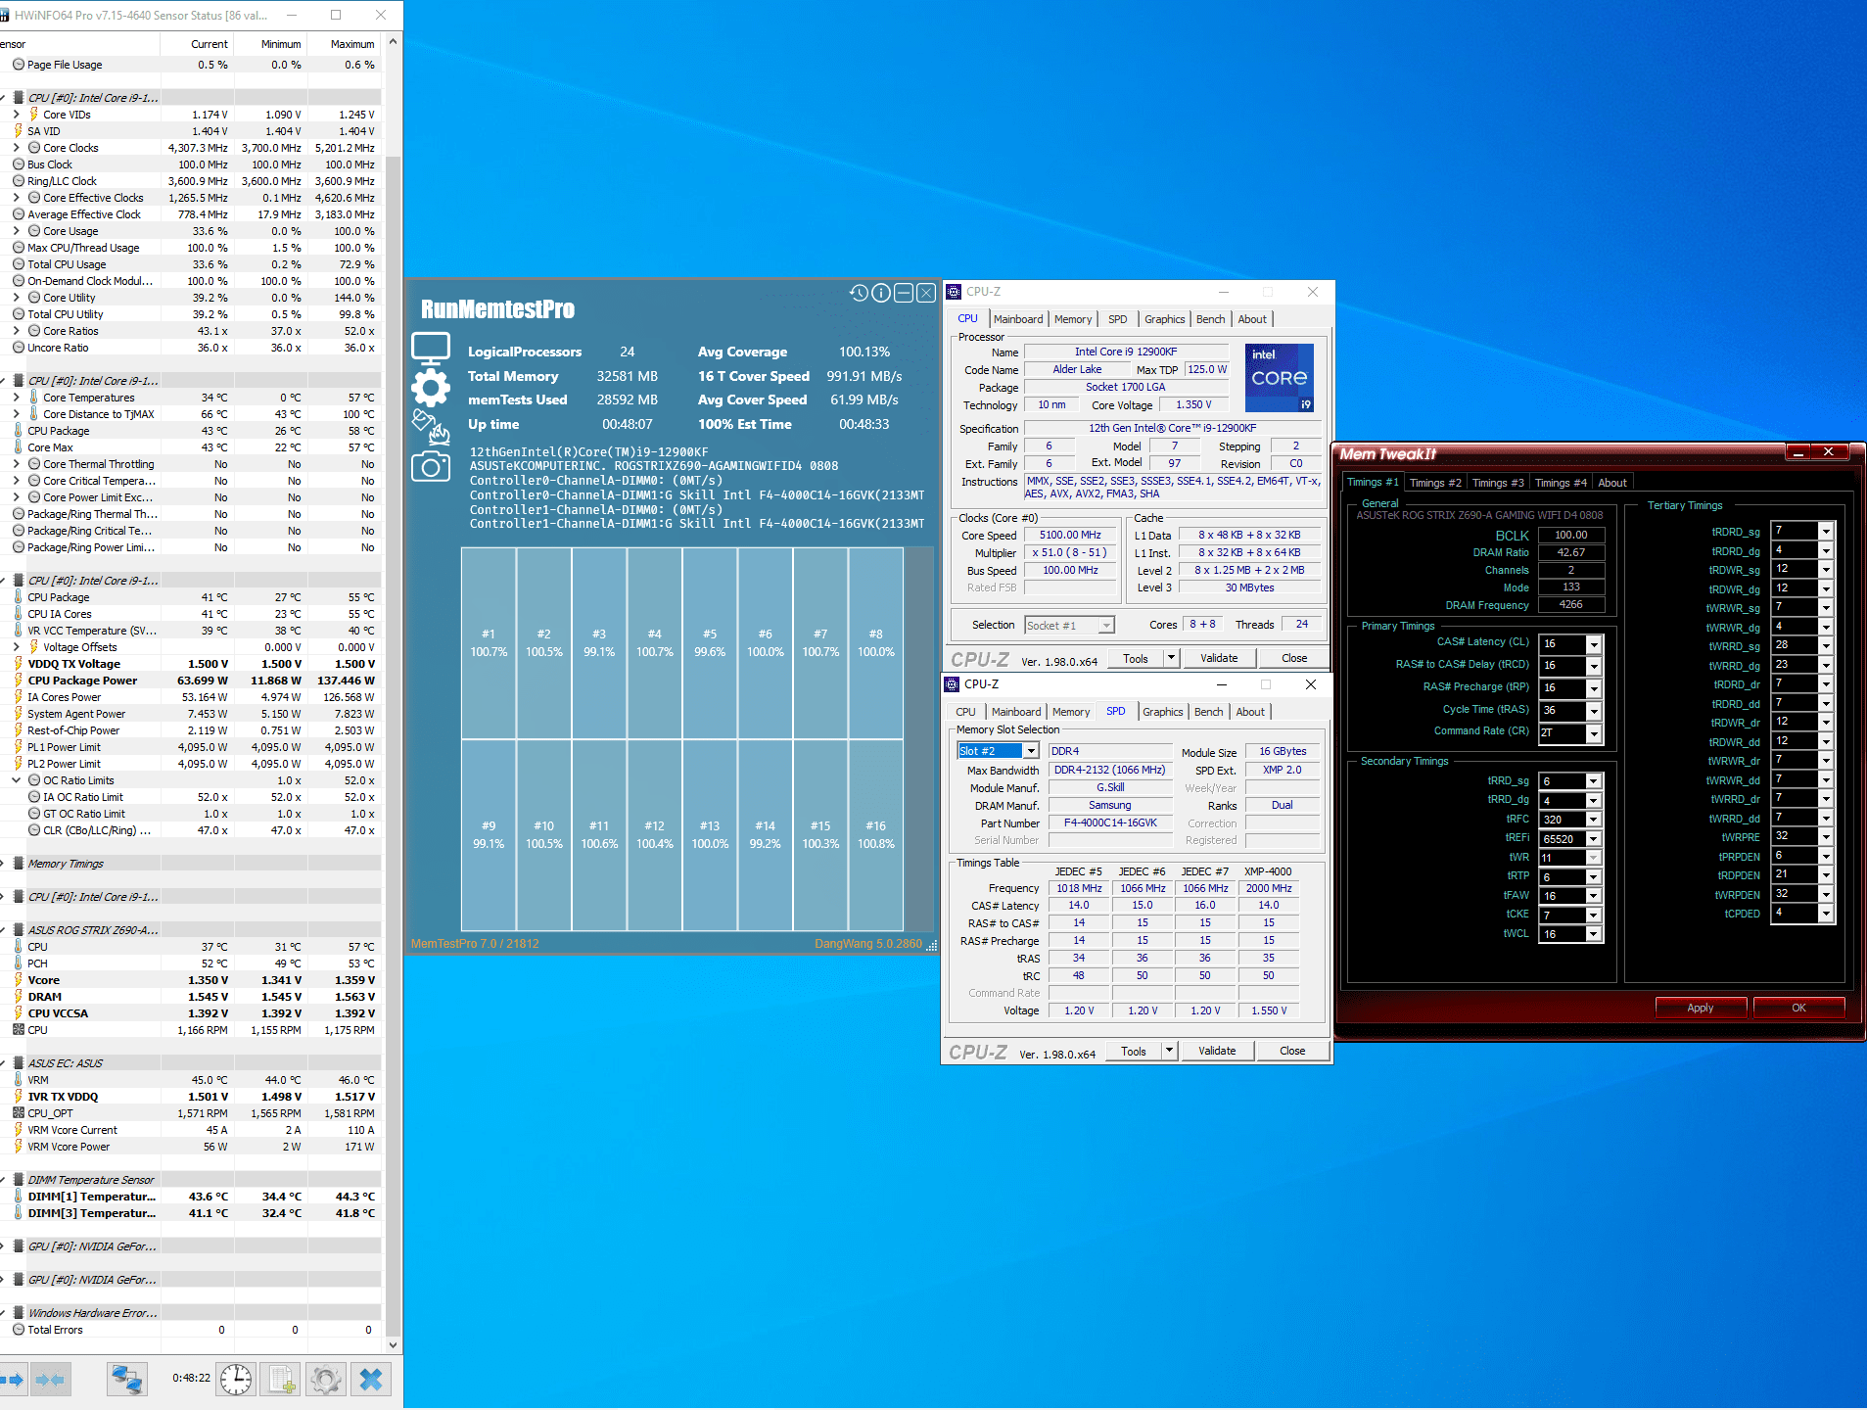Click the HWiNFO expand-columns blue arrows icon

(x=14, y=1380)
